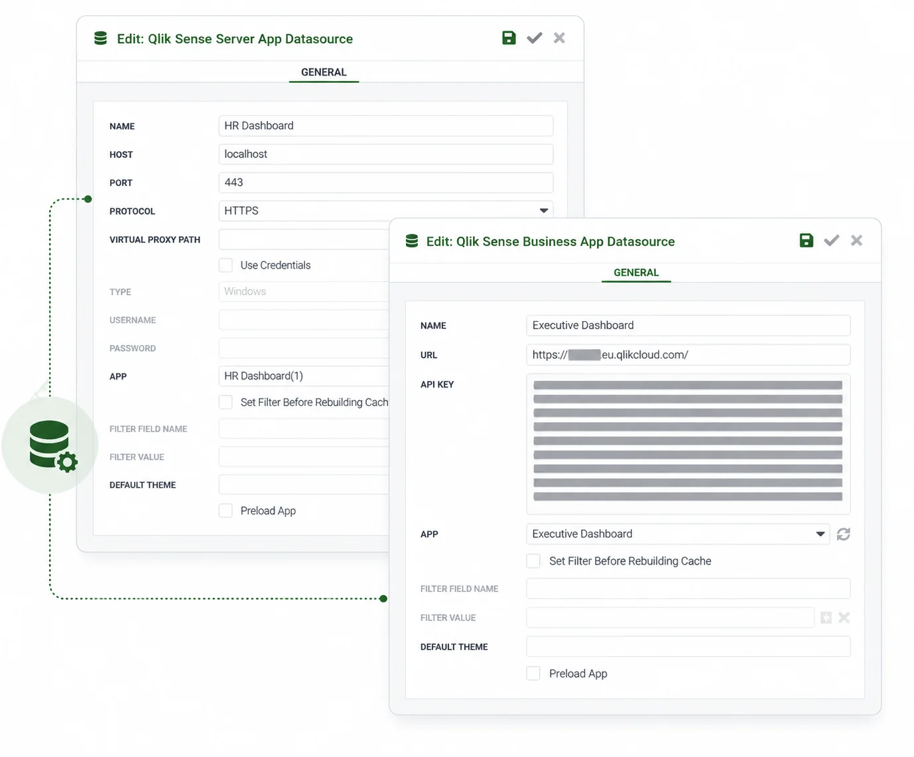Click the Virtual Proxy Path field
The height and width of the screenshot is (757, 914).
click(304, 240)
